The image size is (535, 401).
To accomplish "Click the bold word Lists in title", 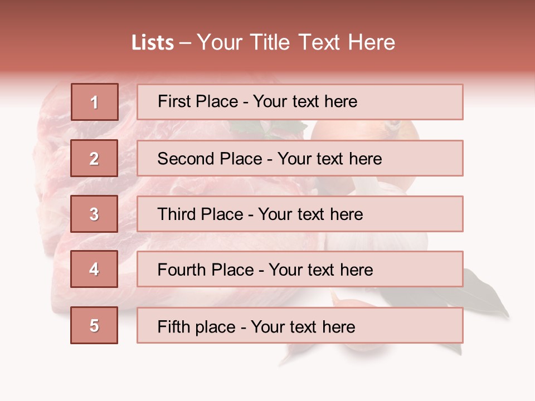I will tap(152, 43).
